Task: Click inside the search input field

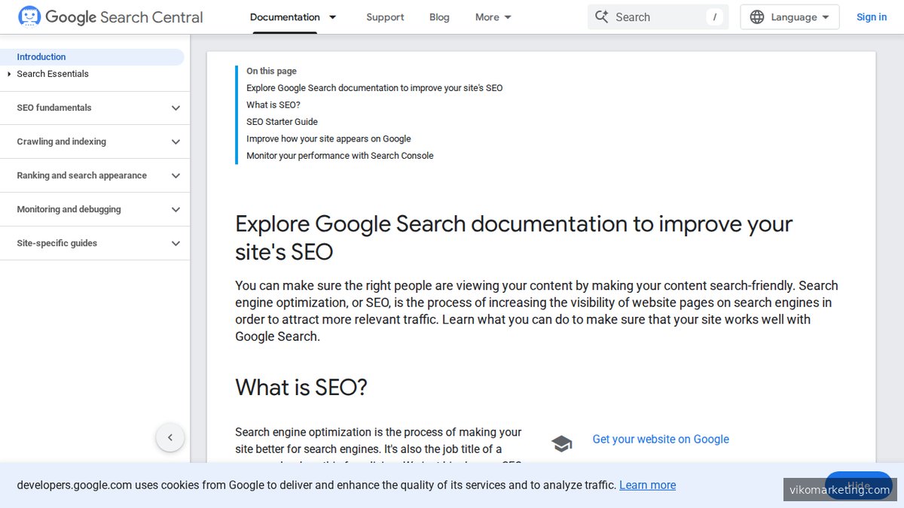Action: 655,16
